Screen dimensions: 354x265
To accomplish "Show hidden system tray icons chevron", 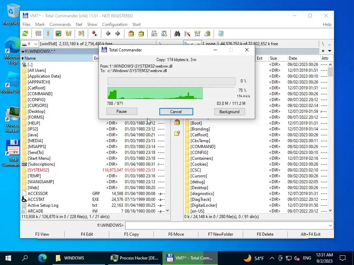I will pyautogui.click(x=272, y=258).
